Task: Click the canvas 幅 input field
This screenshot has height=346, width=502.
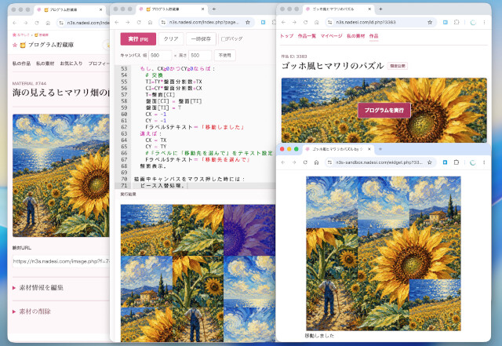Action: (x=160, y=55)
